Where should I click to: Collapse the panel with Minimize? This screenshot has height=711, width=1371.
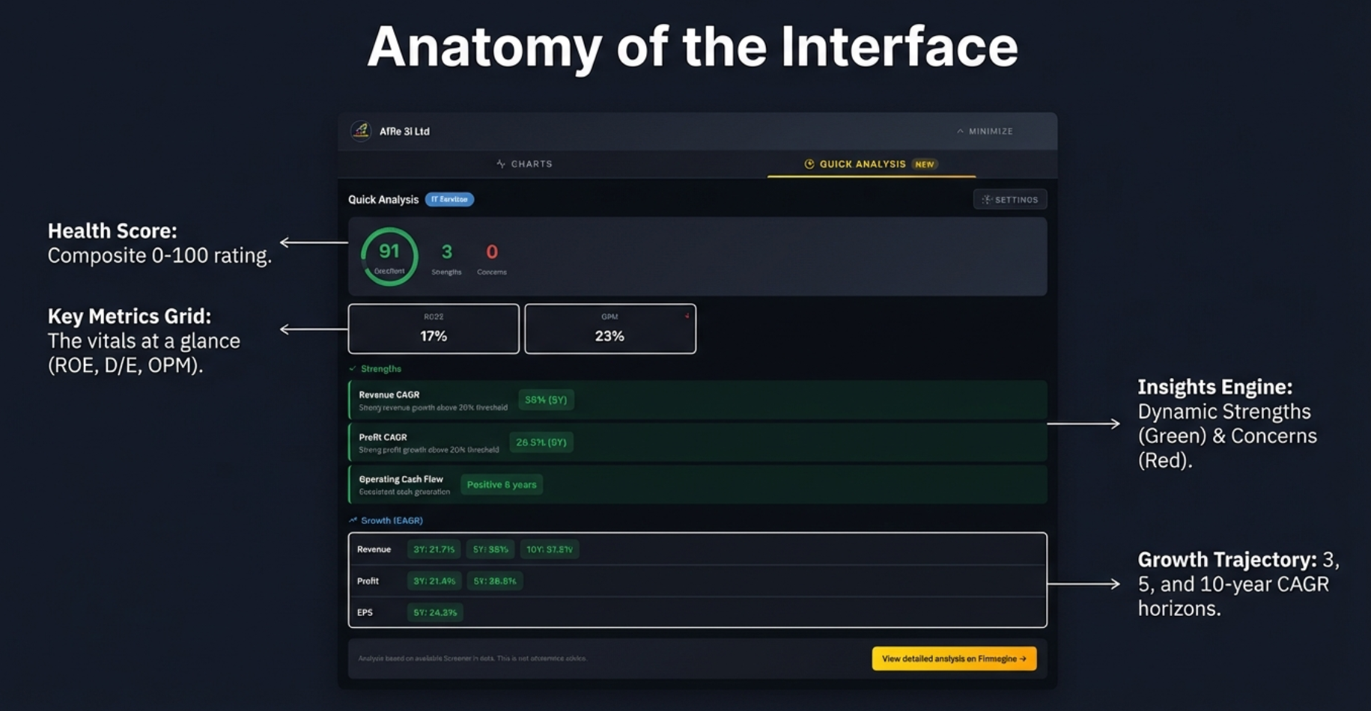pyautogui.click(x=985, y=131)
